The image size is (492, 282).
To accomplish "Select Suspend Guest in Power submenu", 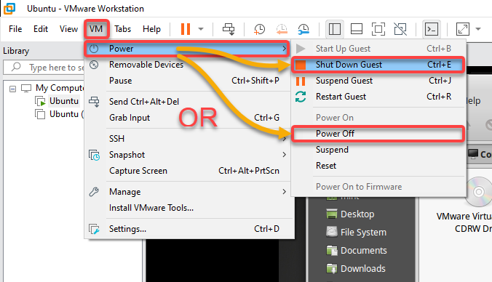I will (x=378, y=81).
